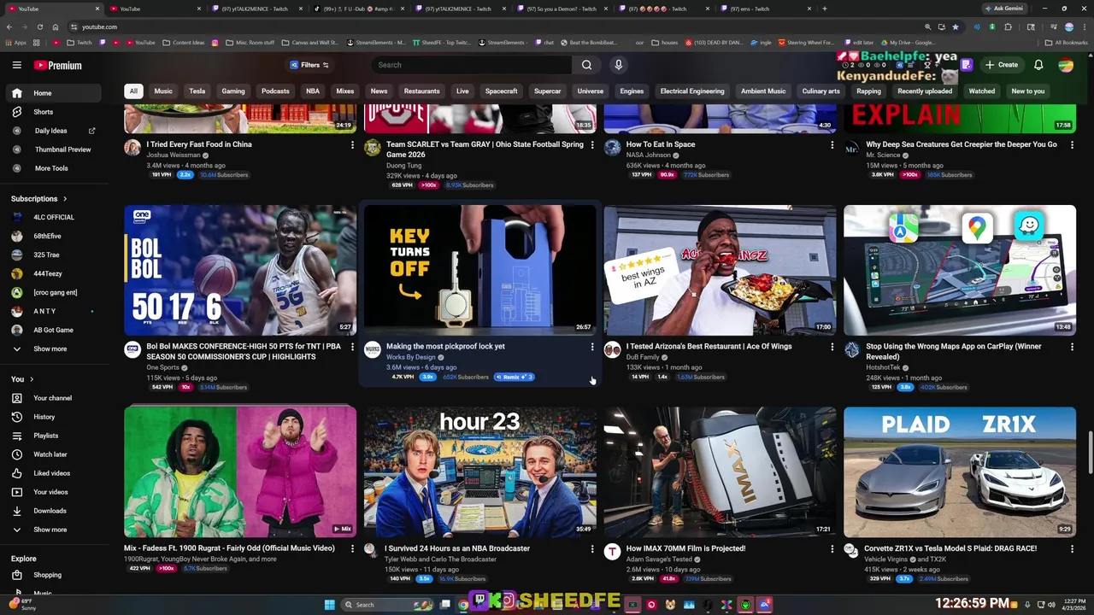Image resolution: width=1094 pixels, height=615 pixels.
Task: Open the new tab plus button
Action: coord(824,9)
